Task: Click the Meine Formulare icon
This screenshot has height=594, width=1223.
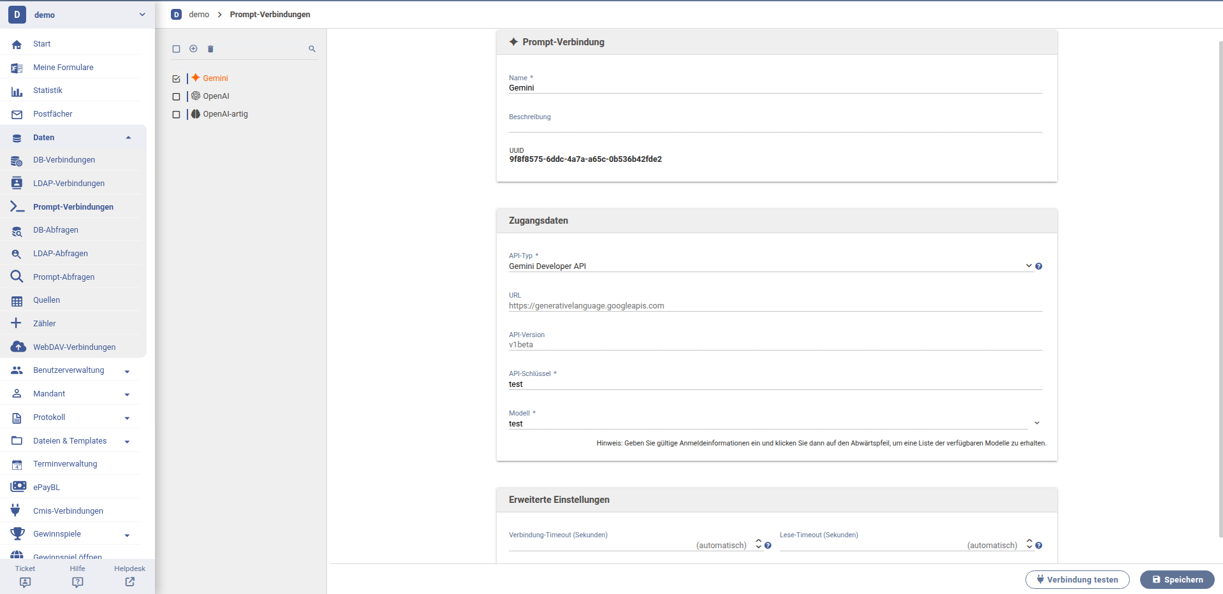Action: point(17,68)
